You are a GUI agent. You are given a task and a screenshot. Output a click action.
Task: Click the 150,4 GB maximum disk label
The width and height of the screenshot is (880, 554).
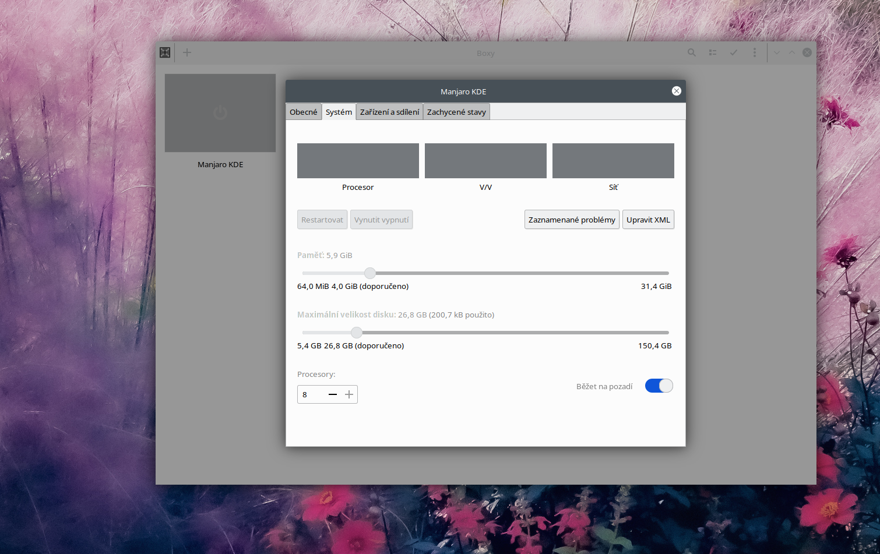pyautogui.click(x=655, y=345)
